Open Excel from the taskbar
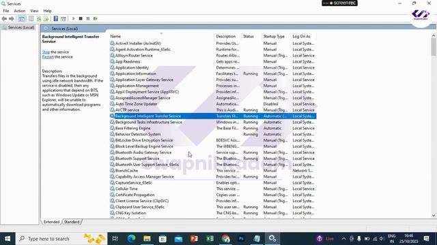The height and width of the screenshot is (245, 437). click(210, 239)
